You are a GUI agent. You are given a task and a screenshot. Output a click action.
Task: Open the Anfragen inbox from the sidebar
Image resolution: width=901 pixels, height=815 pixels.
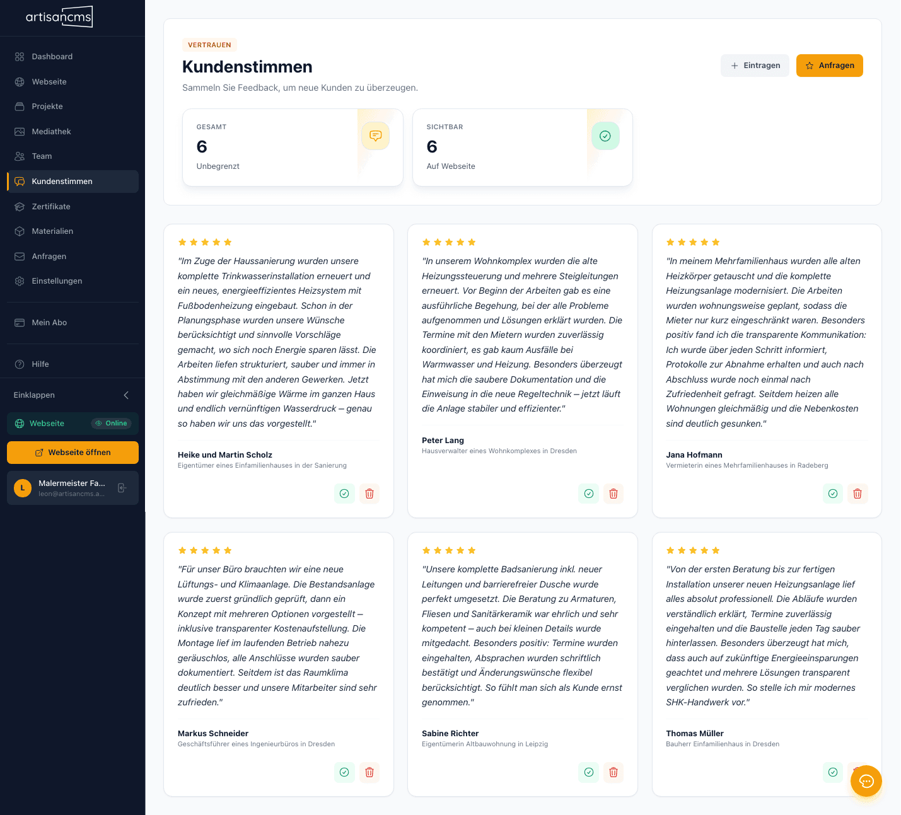(49, 256)
